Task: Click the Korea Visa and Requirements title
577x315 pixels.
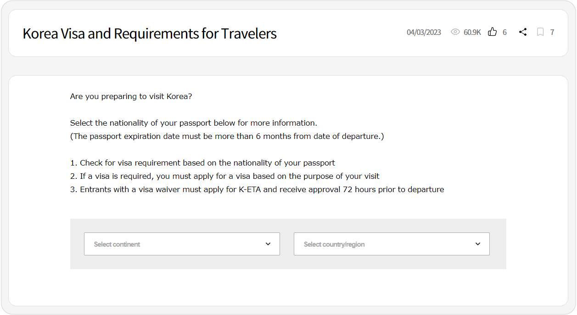Action: tap(150, 33)
